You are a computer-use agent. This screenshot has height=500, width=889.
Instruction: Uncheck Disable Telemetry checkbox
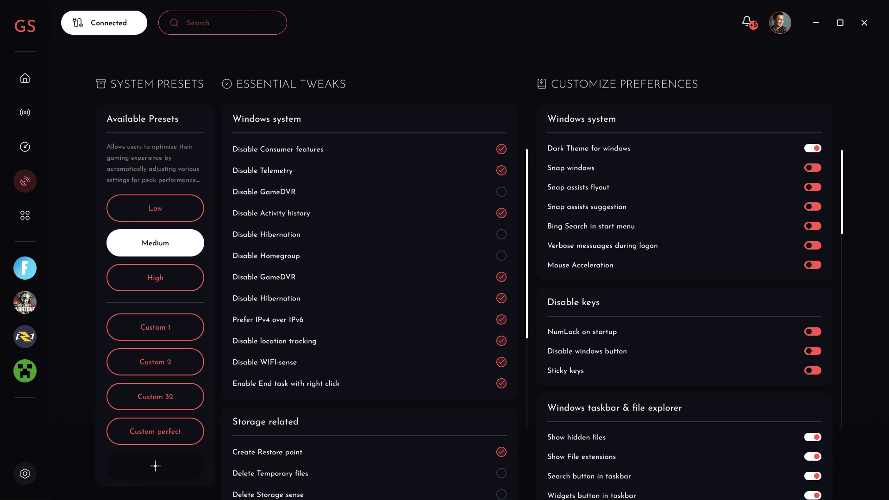point(501,170)
